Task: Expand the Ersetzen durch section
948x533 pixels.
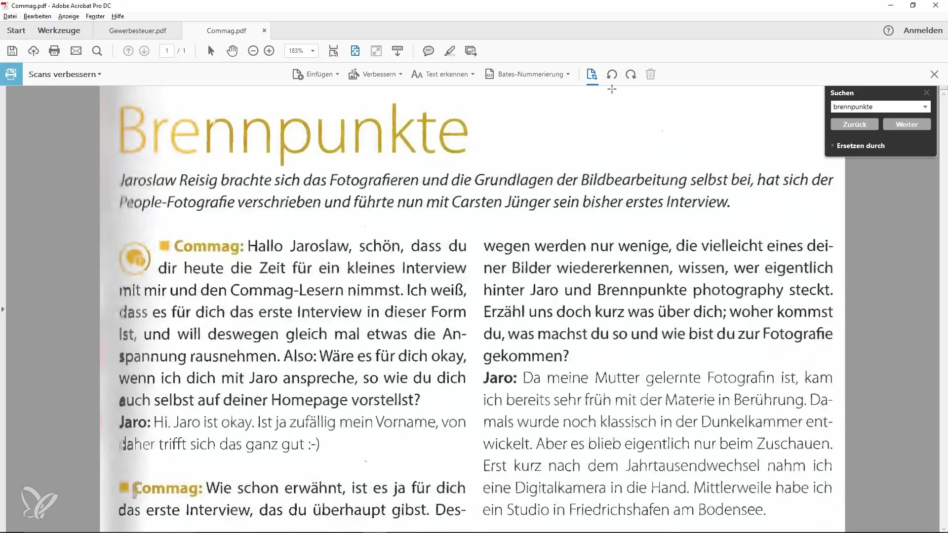Action: 858,146
